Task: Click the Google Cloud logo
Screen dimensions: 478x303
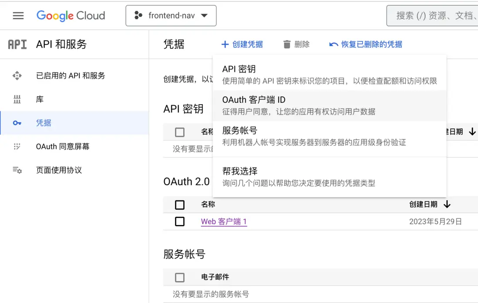Action: click(71, 15)
